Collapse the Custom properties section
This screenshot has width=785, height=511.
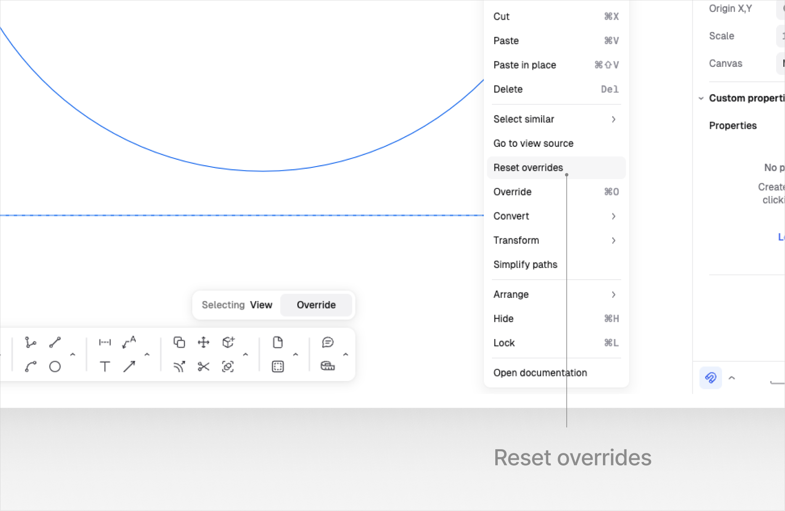pyautogui.click(x=701, y=98)
